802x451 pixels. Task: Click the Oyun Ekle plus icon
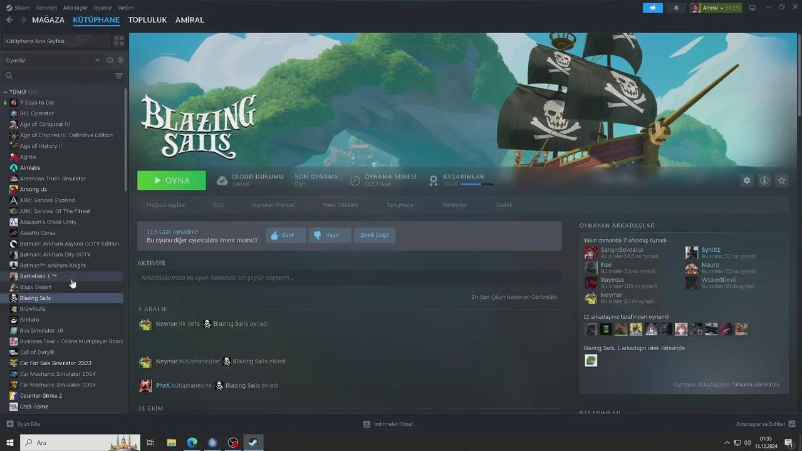click(x=9, y=424)
